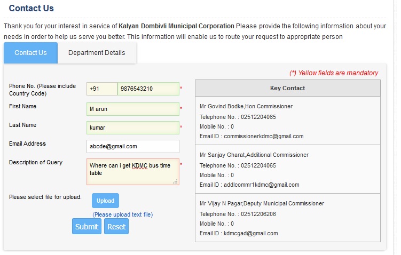Click email commissionerkdmc@gmail.com

pyautogui.click(x=264, y=136)
